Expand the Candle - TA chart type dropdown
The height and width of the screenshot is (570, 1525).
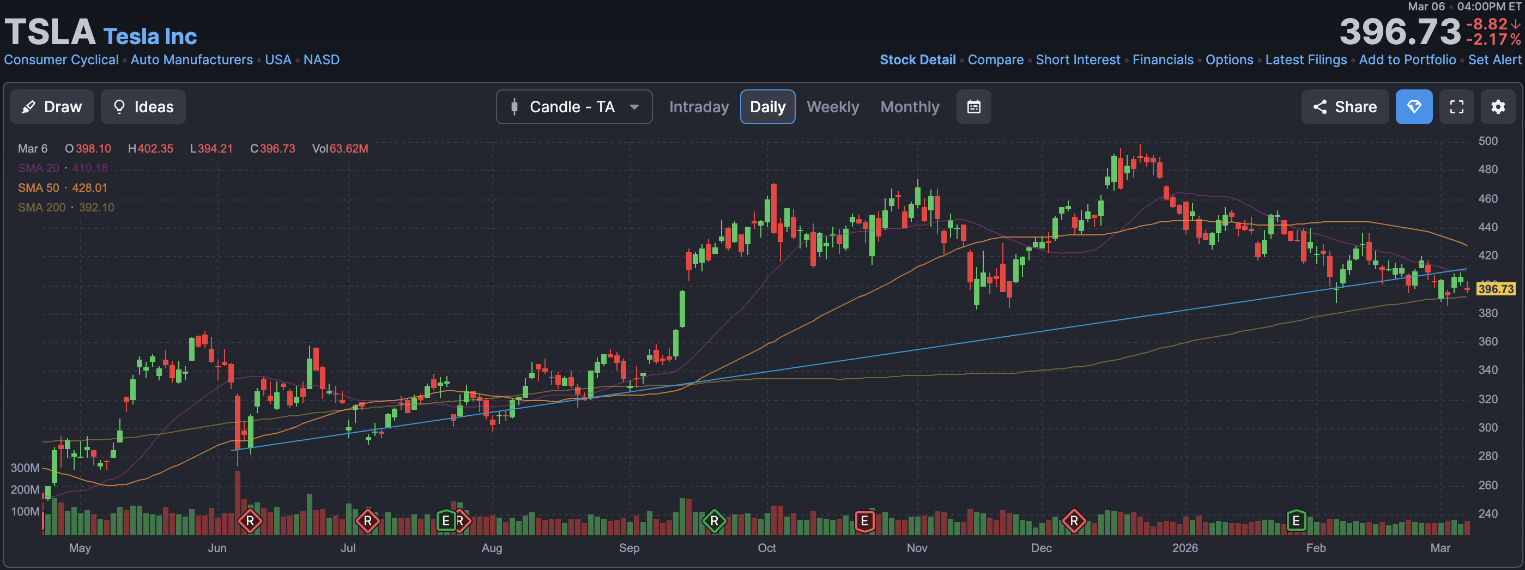coord(574,107)
